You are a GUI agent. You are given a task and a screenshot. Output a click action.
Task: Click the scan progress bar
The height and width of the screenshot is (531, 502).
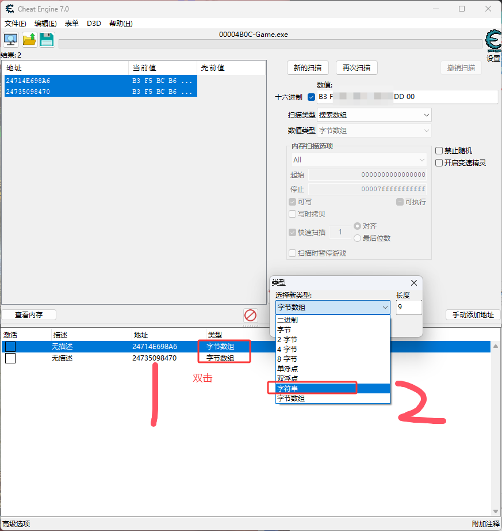coord(270,44)
